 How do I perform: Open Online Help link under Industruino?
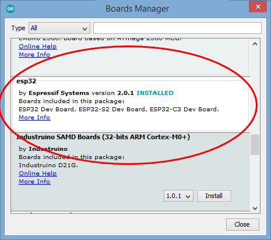pyautogui.click(x=38, y=173)
